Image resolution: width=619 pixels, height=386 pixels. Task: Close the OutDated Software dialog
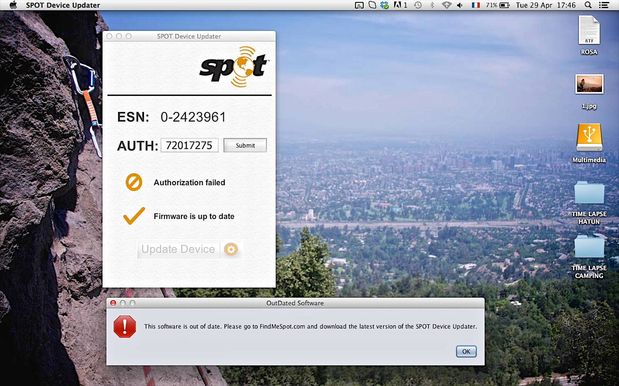point(113,303)
